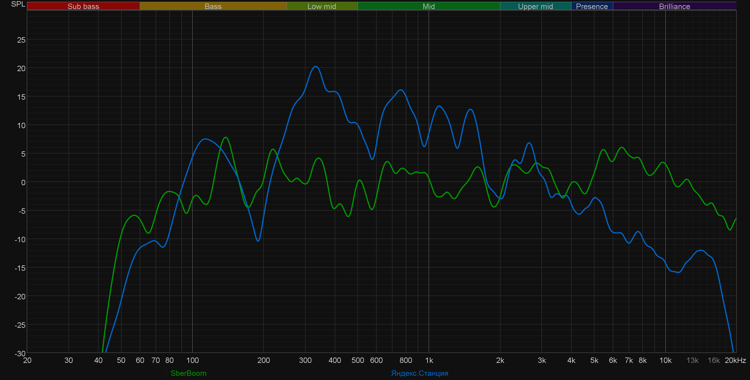
Task: Click the 100 Hz axis label
Action: pos(192,360)
